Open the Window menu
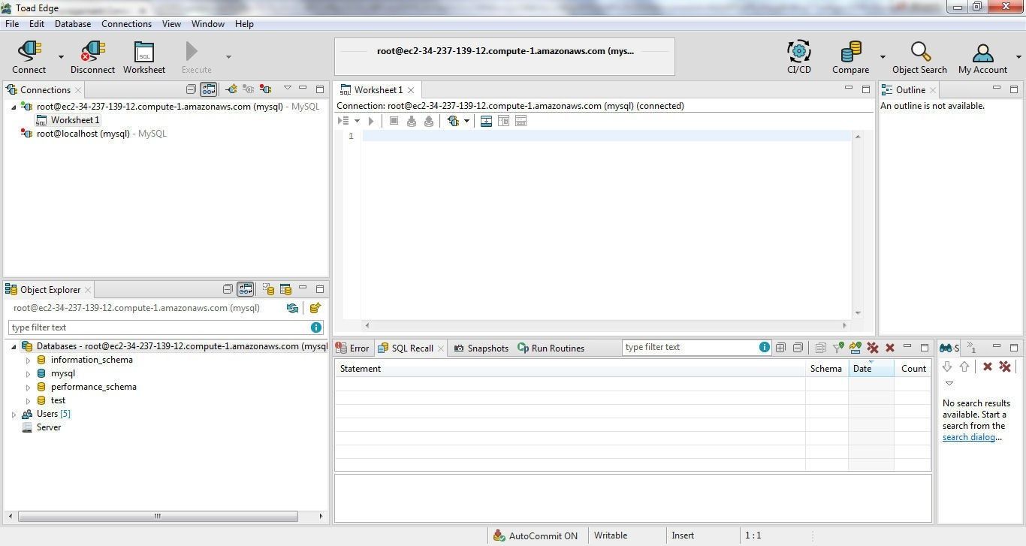The width and height of the screenshot is (1026, 546). pyautogui.click(x=207, y=24)
